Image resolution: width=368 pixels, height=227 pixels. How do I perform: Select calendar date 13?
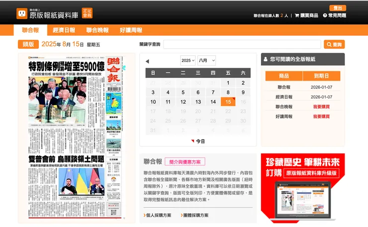tap(198, 102)
